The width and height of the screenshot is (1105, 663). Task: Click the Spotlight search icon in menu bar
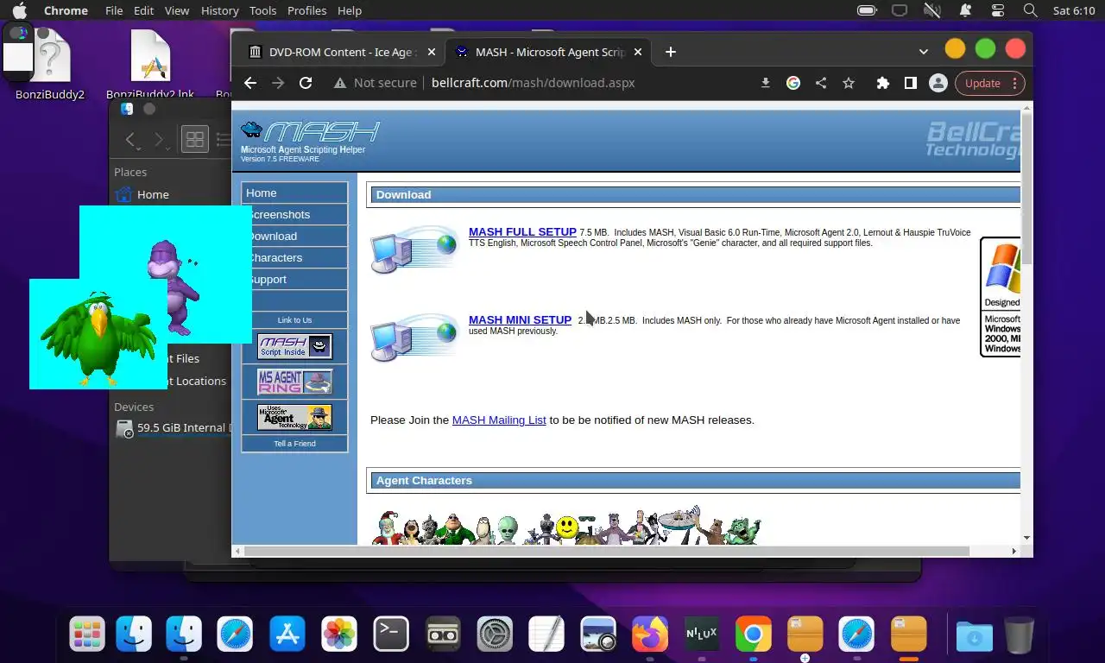(x=1030, y=10)
